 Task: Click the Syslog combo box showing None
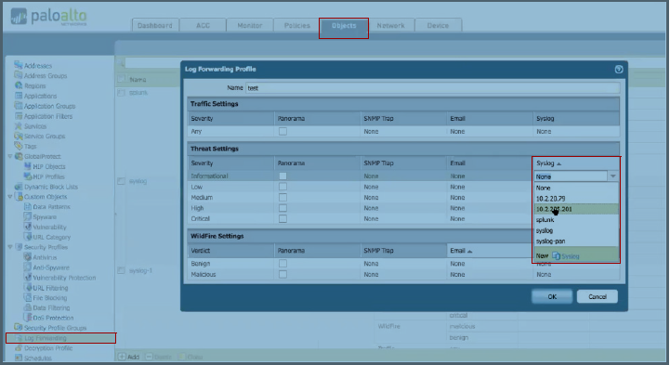coord(571,176)
